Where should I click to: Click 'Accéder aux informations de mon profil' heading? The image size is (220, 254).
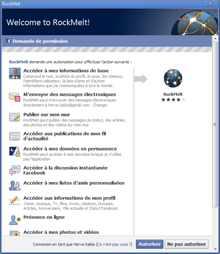point(69,198)
